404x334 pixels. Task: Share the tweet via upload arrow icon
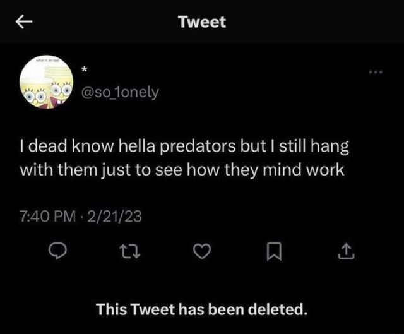point(345,253)
